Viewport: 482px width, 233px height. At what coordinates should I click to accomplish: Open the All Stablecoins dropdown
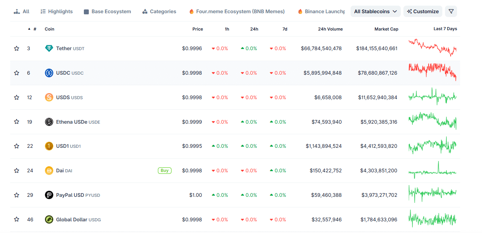(375, 11)
